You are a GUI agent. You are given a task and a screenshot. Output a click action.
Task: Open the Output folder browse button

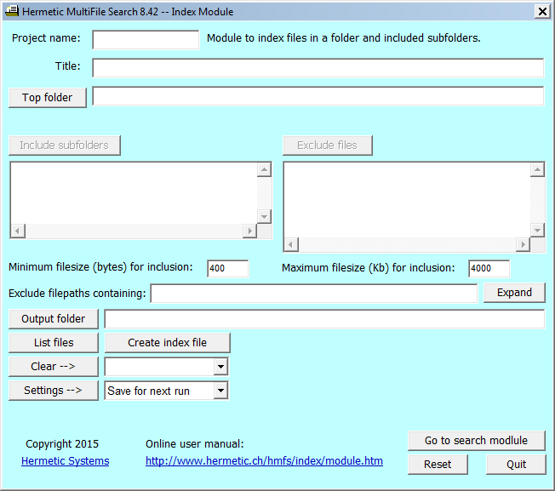coord(54,319)
